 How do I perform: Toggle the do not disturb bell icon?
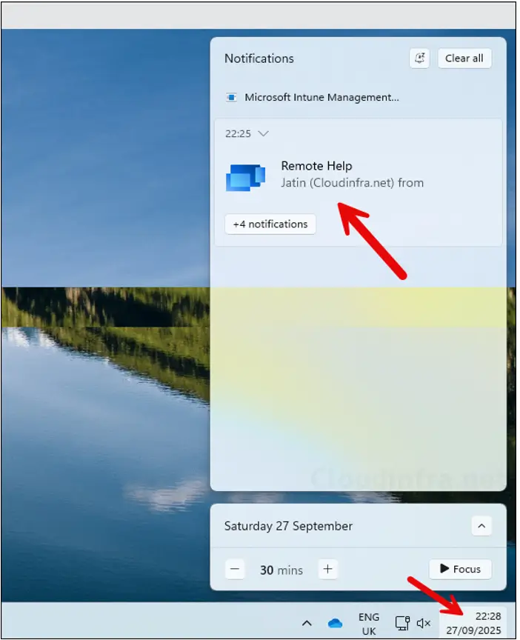click(419, 59)
